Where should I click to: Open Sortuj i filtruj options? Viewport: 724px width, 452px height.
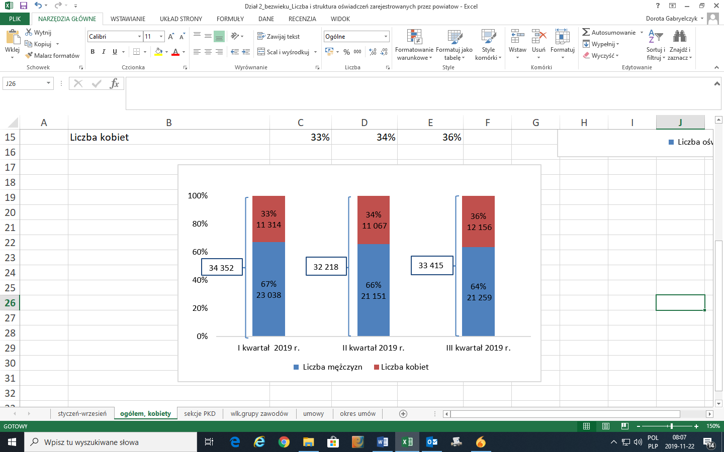656,45
